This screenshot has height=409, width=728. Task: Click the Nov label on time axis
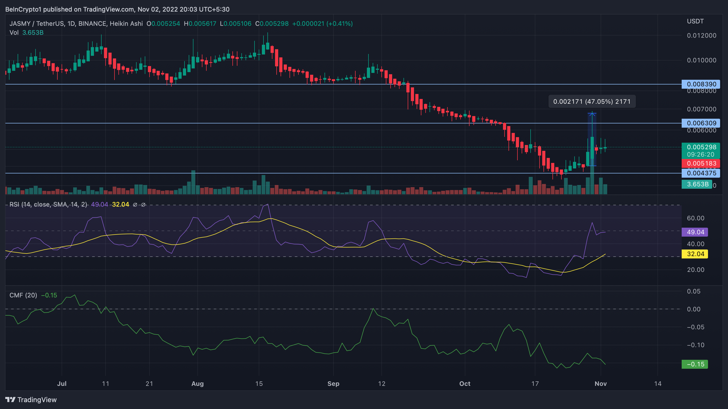(601, 383)
